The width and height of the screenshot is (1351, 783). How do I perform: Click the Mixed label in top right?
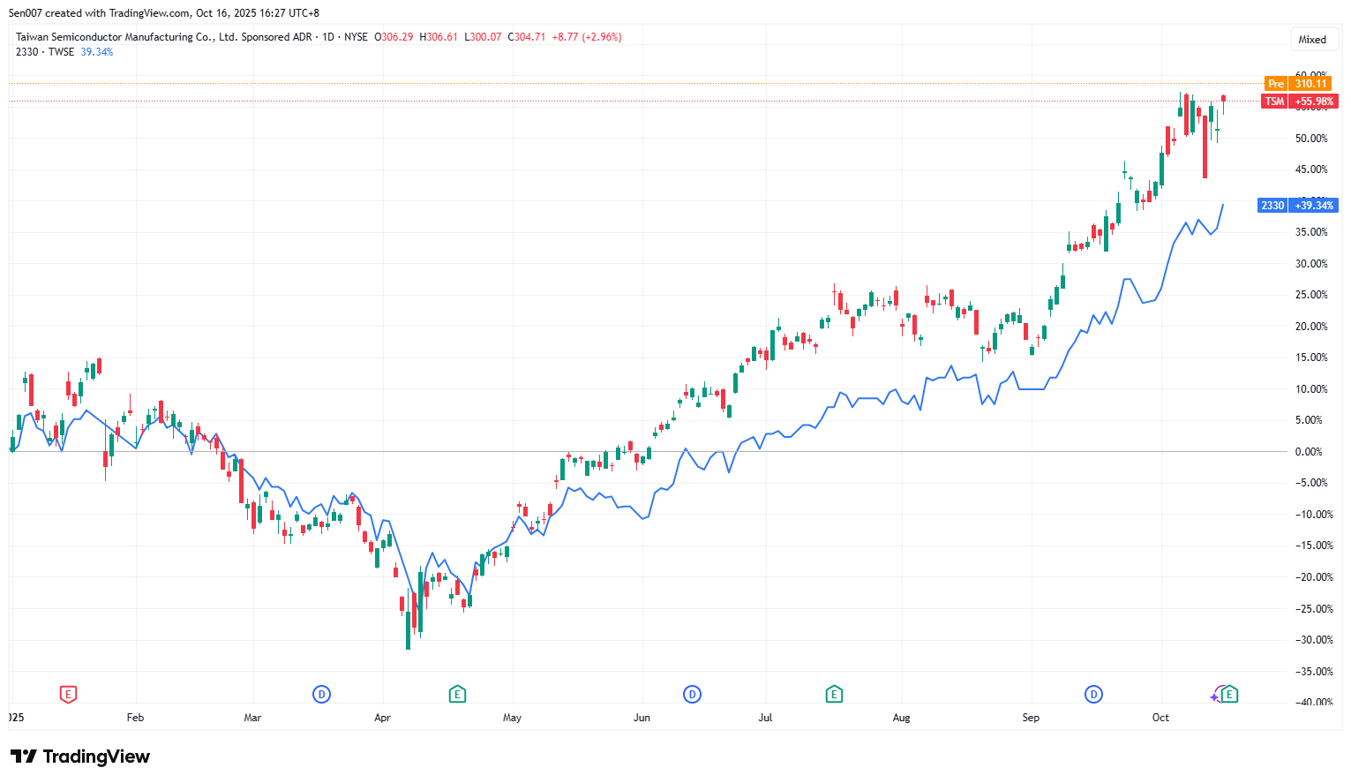(x=1312, y=40)
